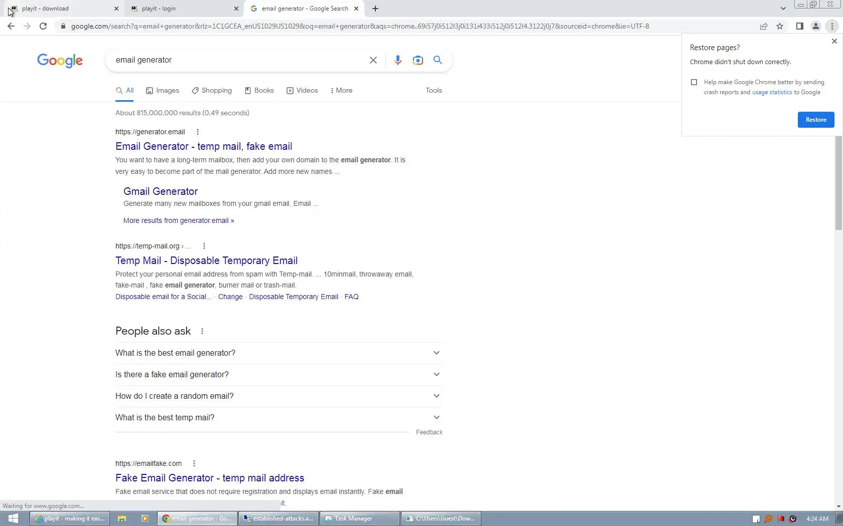Image resolution: width=843 pixels, height=526 pixels.
Task: Show search tabs dropdown in title bar
Action: (x=783, y=9)
